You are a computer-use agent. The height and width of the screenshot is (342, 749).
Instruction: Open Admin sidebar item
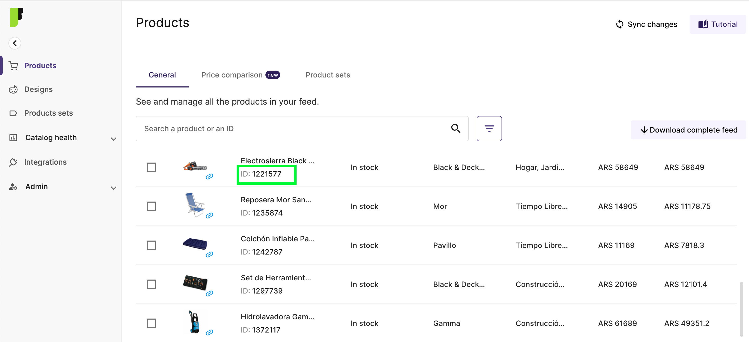point(36,187)
